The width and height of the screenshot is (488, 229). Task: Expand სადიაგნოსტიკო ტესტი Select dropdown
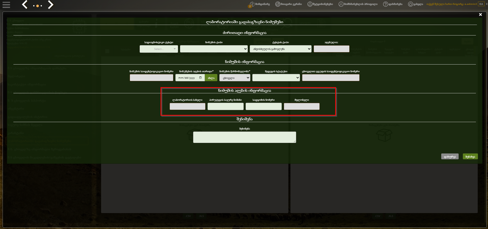(x=159, y=49)
